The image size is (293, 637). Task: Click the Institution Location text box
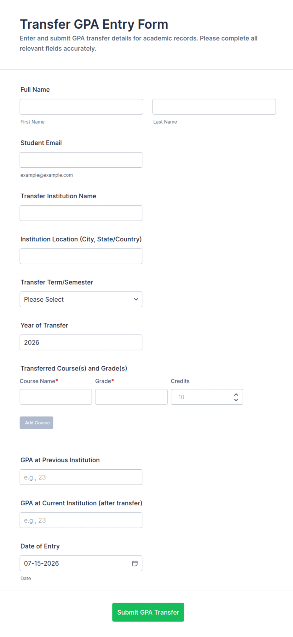coord(81,256)
